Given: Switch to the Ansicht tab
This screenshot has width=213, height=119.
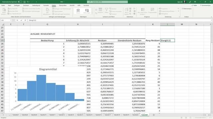Looking at the screenshot, I should [72, 6].
